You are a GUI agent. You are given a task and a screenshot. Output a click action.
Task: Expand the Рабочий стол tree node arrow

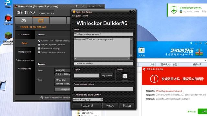coord(76,113)
